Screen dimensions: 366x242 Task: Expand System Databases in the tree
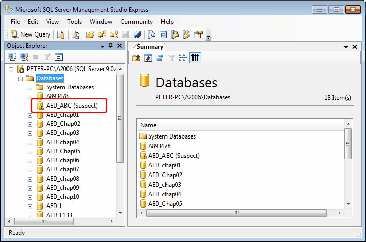point(30,88)
